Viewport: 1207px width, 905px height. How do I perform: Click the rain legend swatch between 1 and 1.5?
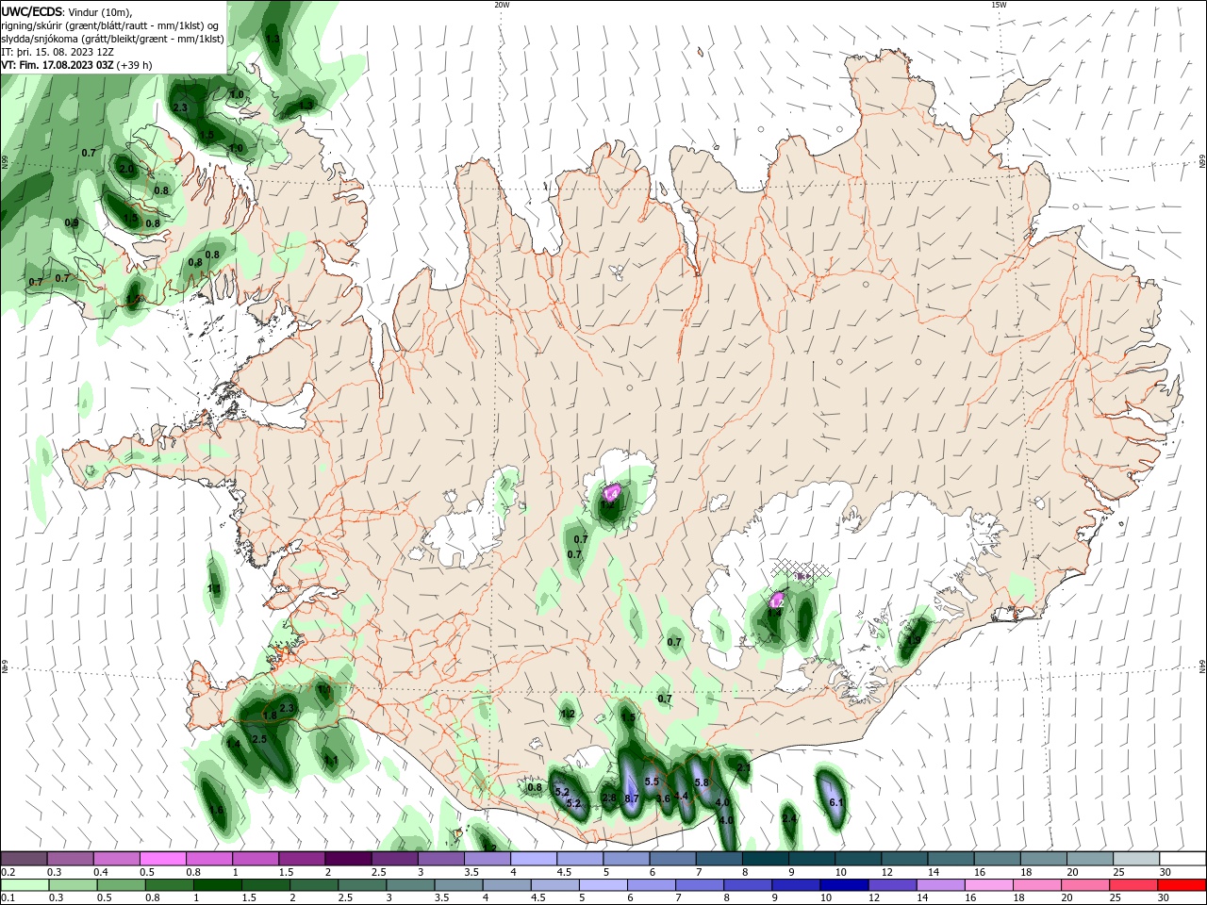(217, 884)
